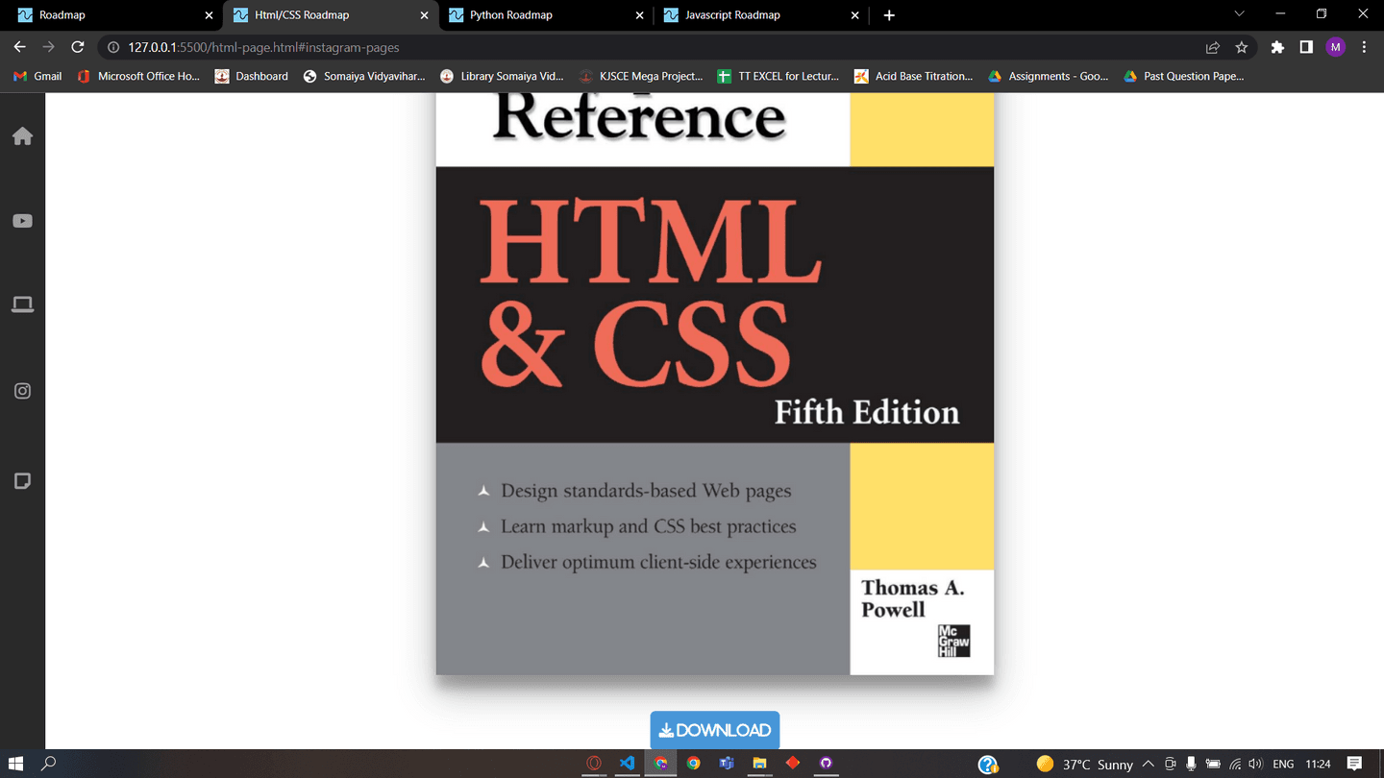
Task: Open the HTML & CSS book cover image
Action: (714, 384)
